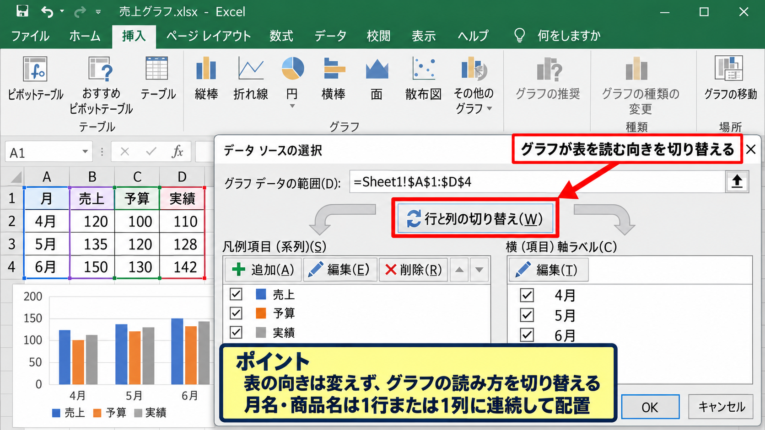765x430 pixels.
Task: Expand その他のグラフ dropdown
Action: click(490, 109)
